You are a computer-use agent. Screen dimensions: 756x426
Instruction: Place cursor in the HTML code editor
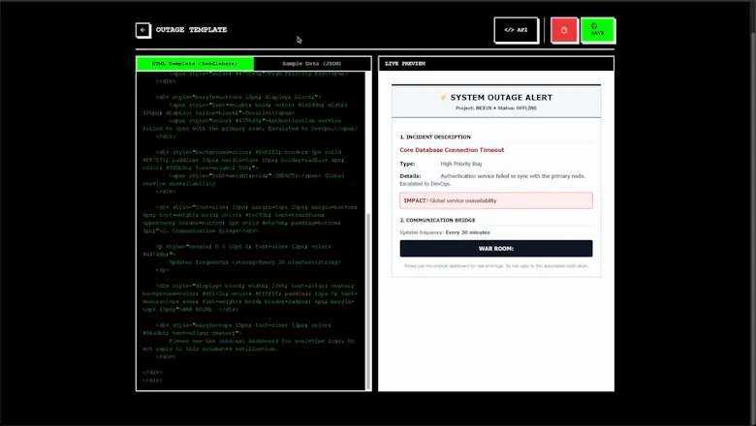click(x=251, y=231)
